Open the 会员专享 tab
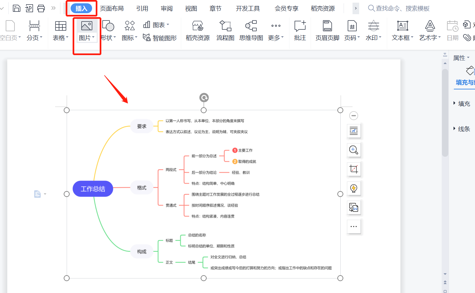The height and width of the screenshot is (293, 475). [x=287, y=9]
